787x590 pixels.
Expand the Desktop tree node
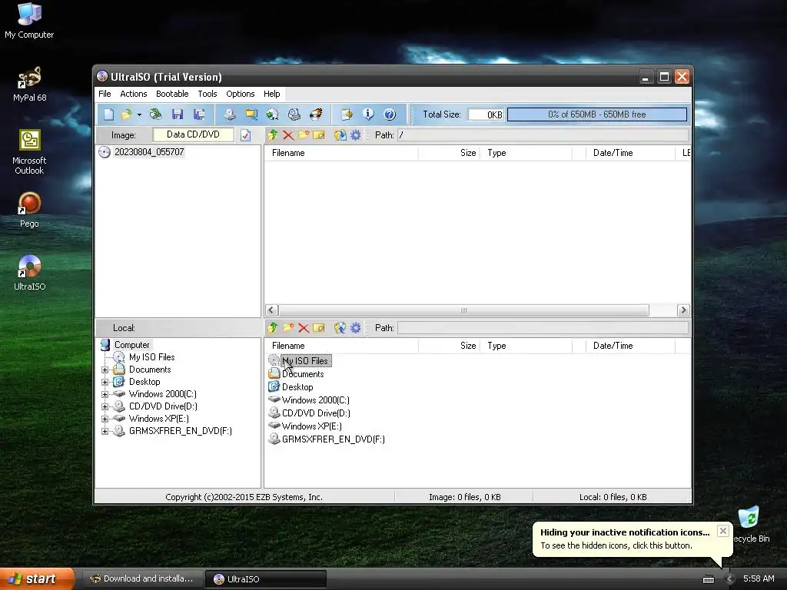105,382
